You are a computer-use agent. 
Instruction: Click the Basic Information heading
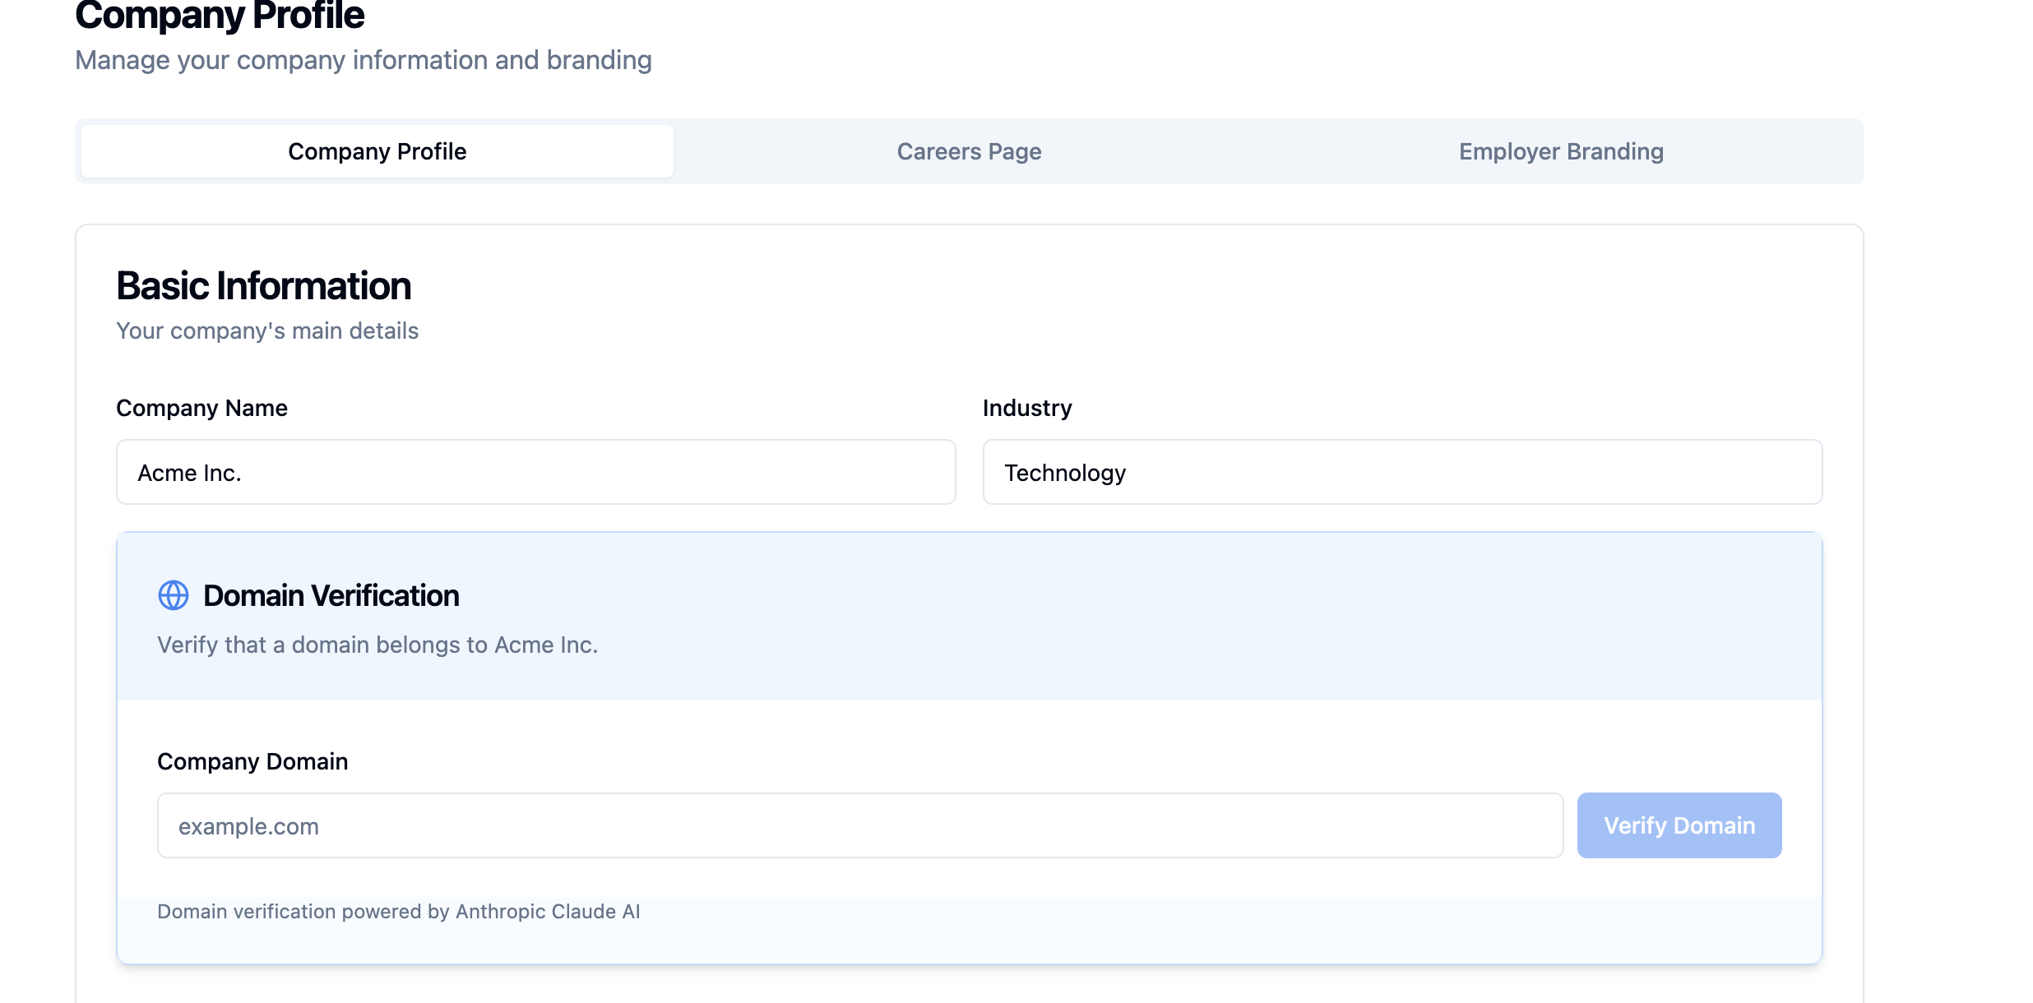pyautogui.click(x=263, y=286)
